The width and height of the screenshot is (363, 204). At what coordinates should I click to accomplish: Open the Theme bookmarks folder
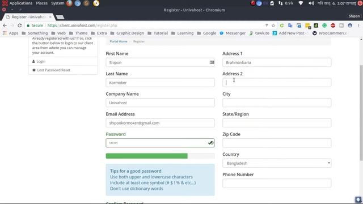[78, 33]
